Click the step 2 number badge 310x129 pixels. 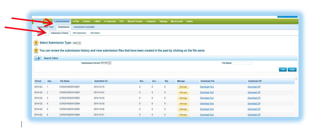(36, 51)
